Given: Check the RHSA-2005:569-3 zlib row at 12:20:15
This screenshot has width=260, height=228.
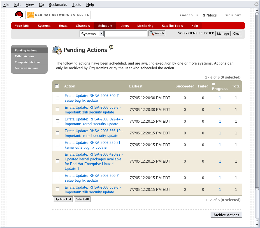Looking at the screenshot, I should tap(57, 189).
